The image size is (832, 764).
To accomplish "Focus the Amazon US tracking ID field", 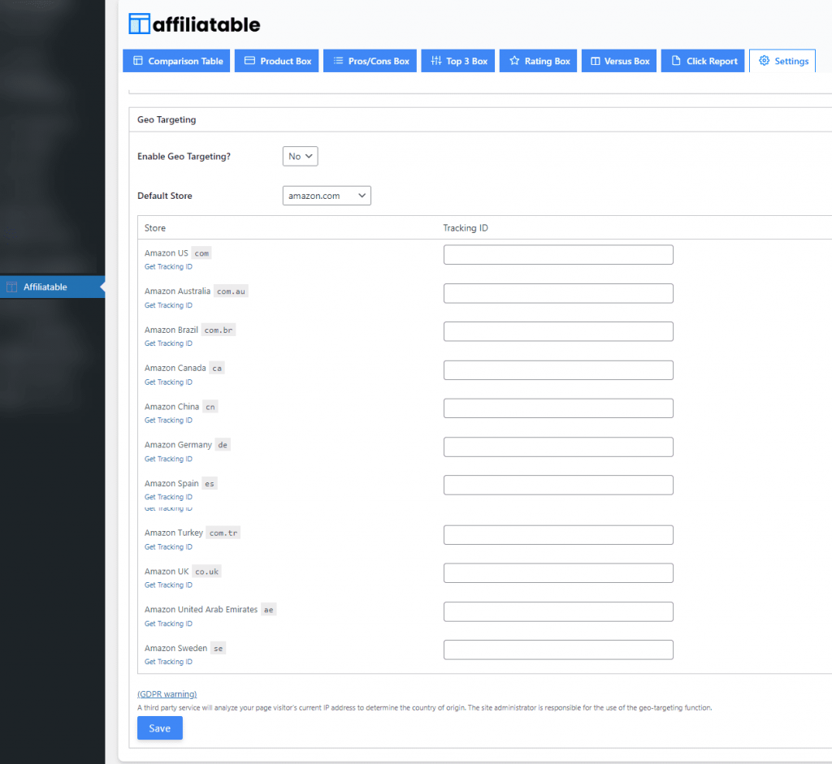I will click(x=558, y=254).
